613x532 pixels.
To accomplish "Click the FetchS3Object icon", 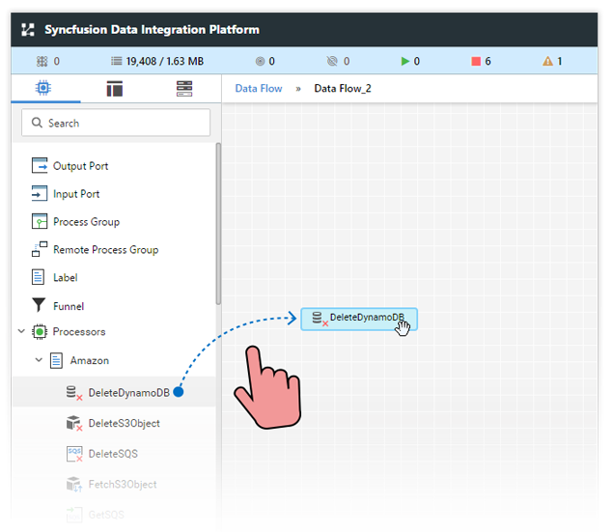I will pyautogui.click(x=74, y=485).
